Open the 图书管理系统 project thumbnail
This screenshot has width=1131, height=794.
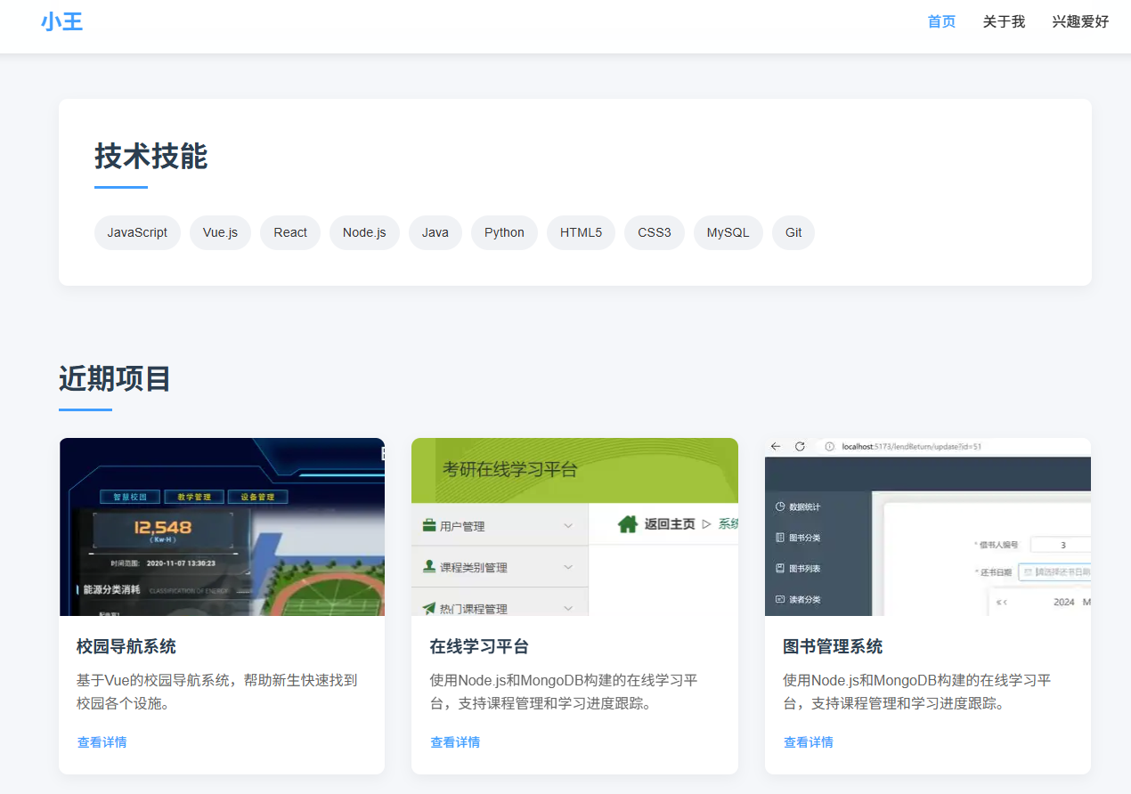coord(928,526)
